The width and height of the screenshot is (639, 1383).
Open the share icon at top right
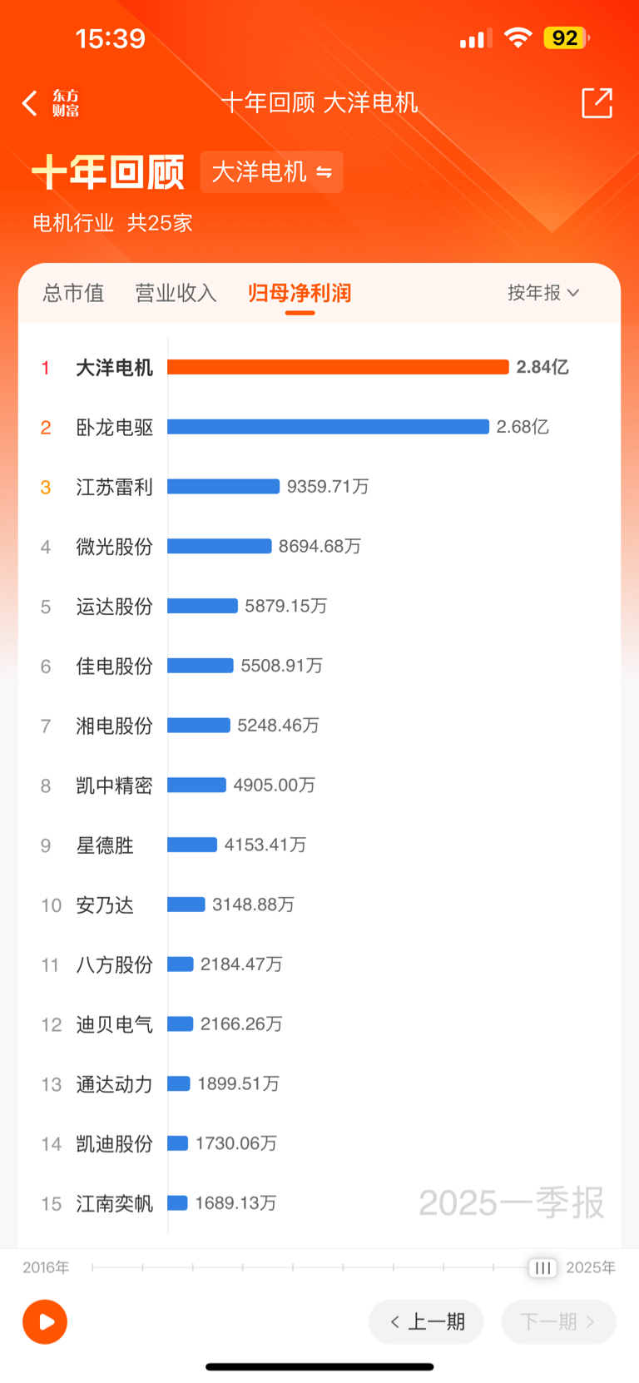597,102
